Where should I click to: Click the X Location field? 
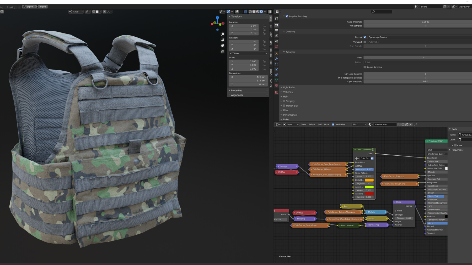[x=244, y=26]
